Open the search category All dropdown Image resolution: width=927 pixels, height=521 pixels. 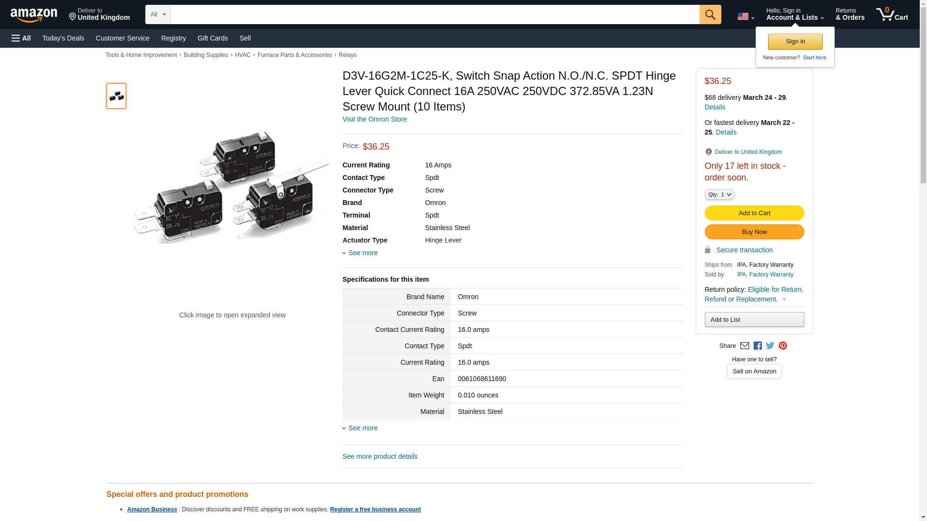pos(157,14)
